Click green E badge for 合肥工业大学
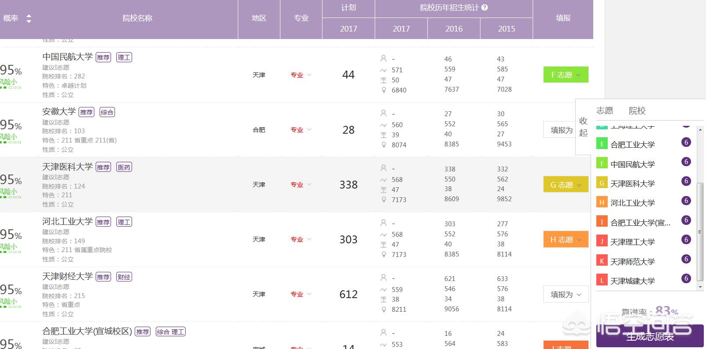706x349 pixels. (x=602, y=144)
